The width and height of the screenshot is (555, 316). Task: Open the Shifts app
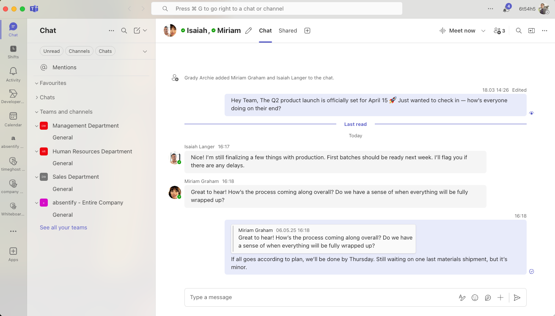(x=13, y=52)
